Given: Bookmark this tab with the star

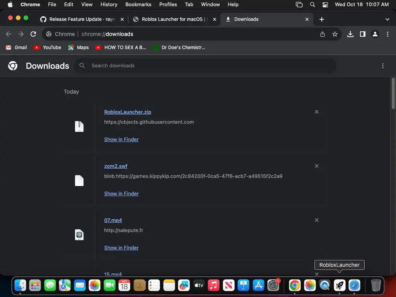Looking at the screenshot, I should point(335,34).
